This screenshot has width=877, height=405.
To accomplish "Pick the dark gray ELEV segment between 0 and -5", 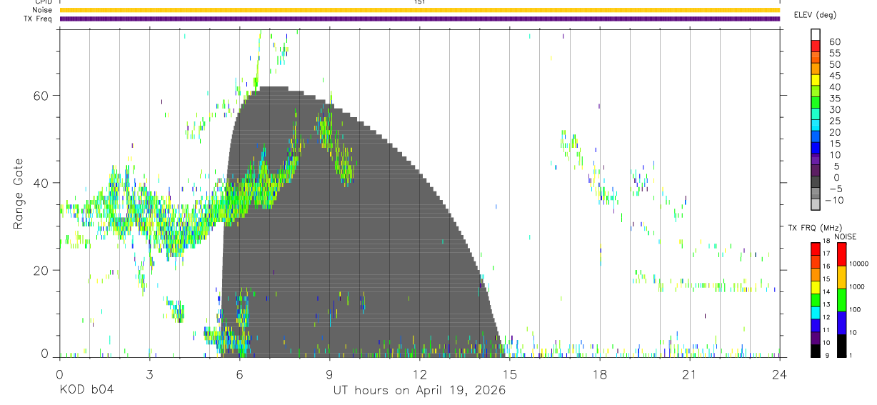I will (x=816, y=181).
